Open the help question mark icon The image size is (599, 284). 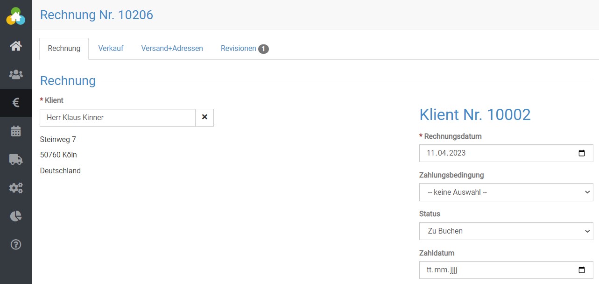[x=16, y=245]
